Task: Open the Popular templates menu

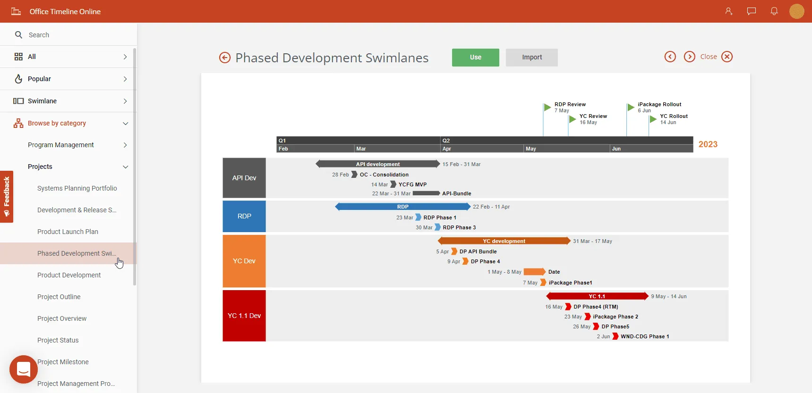Action: pos(68,79)
